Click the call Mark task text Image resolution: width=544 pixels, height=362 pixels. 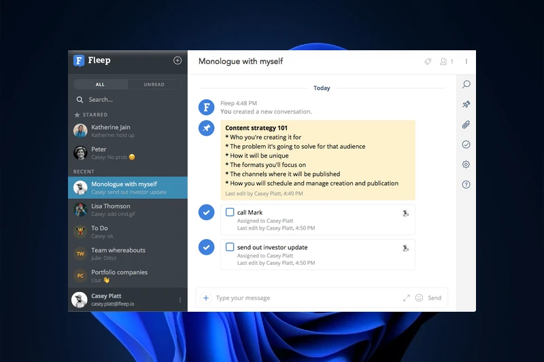click(250, 213)
